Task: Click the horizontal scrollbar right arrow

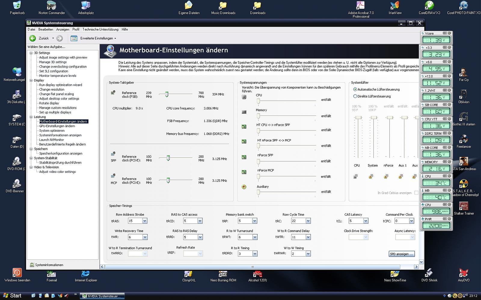Action: (x=416, y=267)
